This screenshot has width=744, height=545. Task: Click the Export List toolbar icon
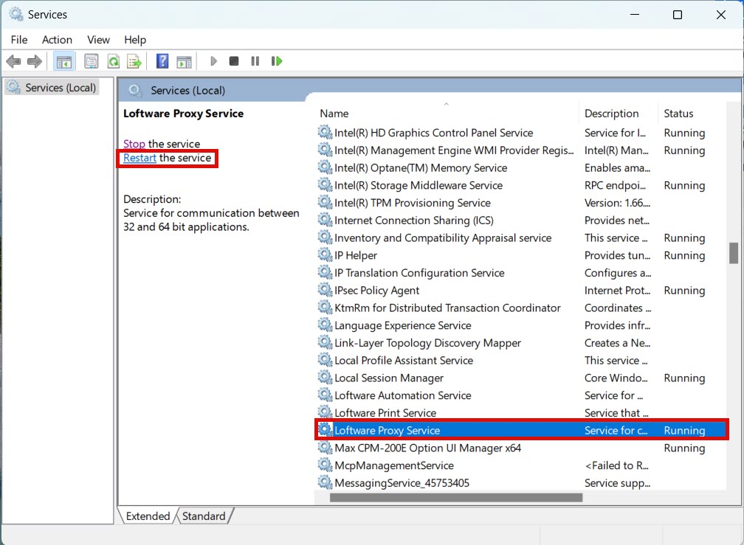coord(134,61)
